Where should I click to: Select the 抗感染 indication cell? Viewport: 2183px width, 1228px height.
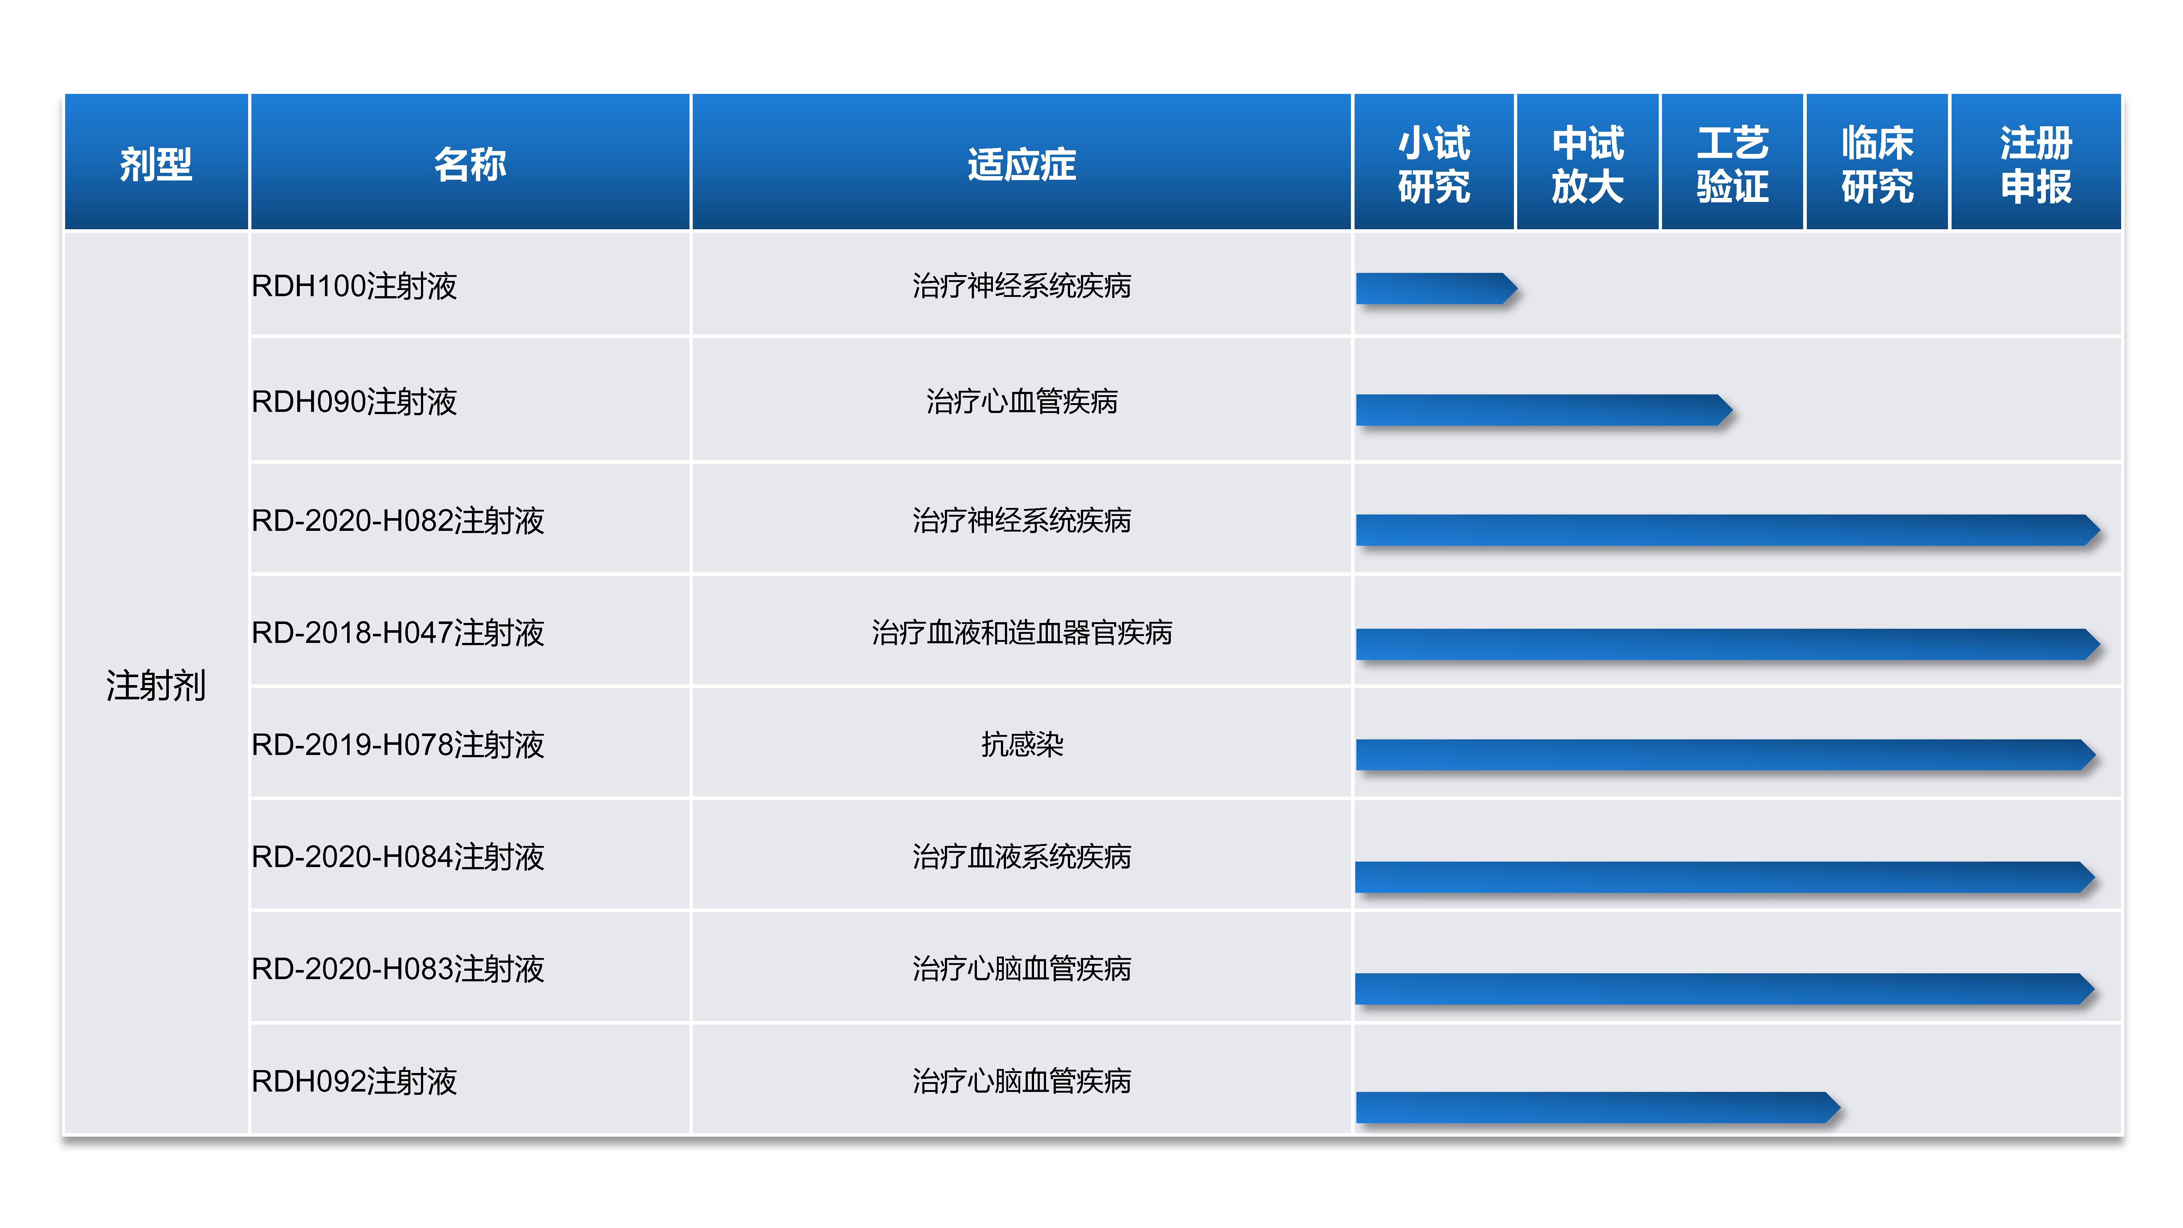click(1021, 745)
